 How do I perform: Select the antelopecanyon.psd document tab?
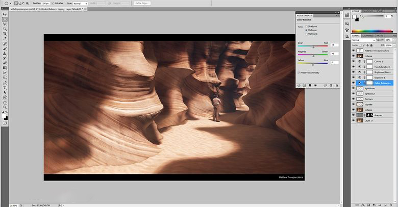[48, 9]
